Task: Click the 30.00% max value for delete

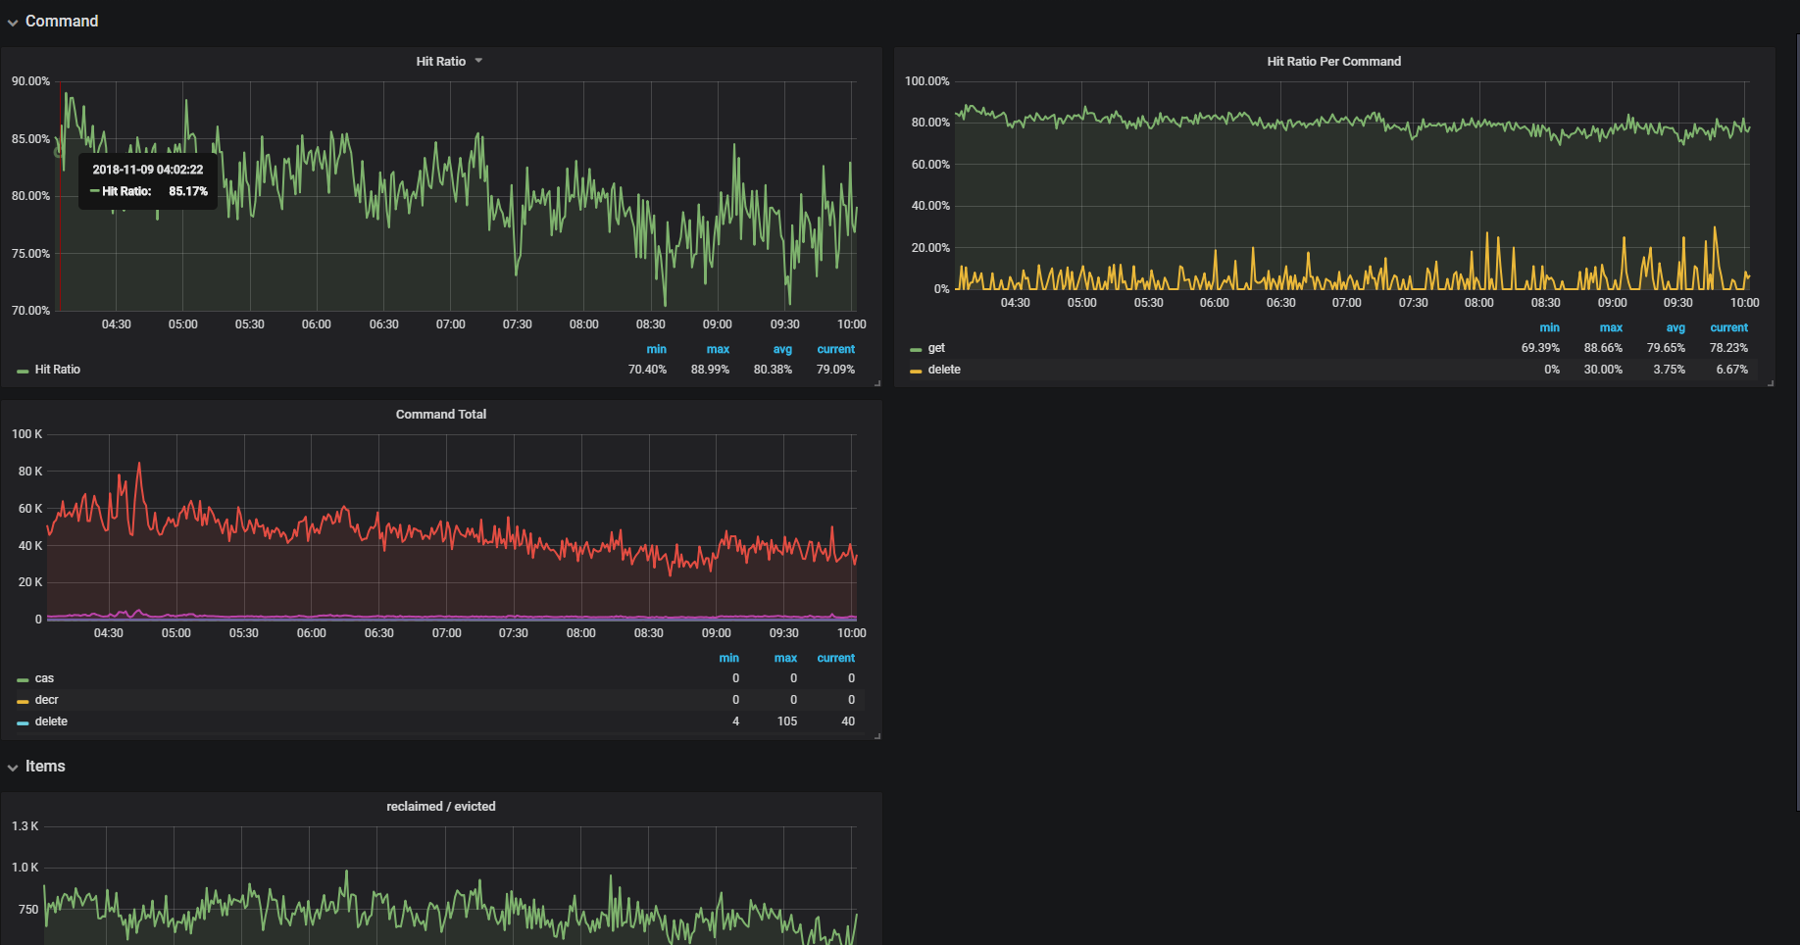Action: point(1603,370)
